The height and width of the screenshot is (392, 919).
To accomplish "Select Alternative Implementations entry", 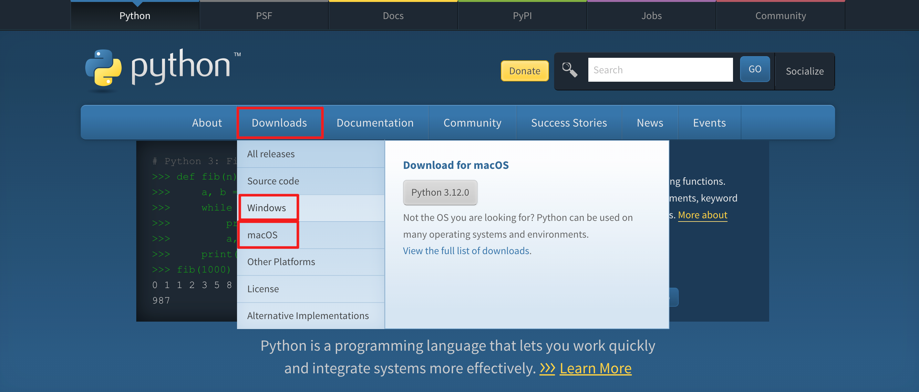I will pyautogui.click(x=308, y=316).
